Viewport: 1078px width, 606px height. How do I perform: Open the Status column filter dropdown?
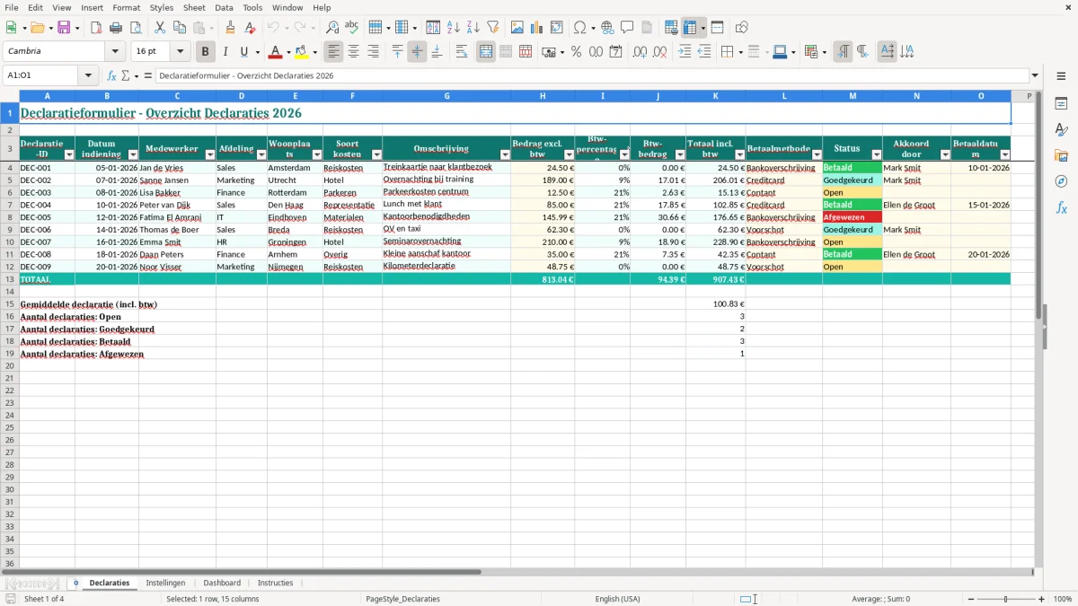(x=877, y=155)
